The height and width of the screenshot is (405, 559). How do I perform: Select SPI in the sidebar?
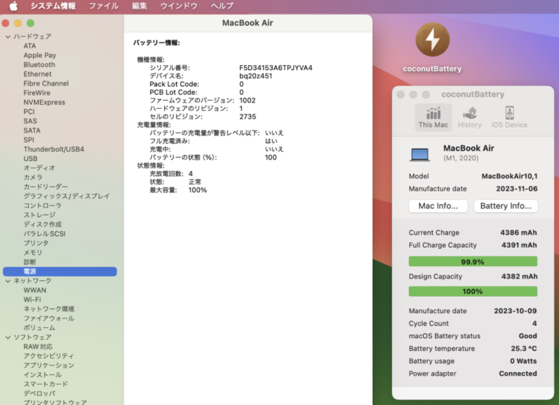point(29,140)
